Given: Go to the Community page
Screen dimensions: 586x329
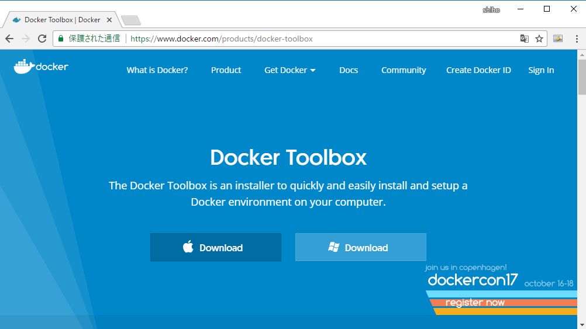Looking at the screenshot, I should click(x=404, y=70).
